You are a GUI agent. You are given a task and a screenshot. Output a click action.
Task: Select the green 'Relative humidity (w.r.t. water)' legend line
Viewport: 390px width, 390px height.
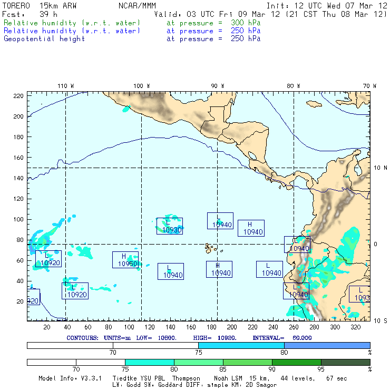point(72,23)
